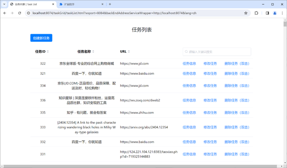Go back to the previous page
This screenshot has height=168, width=287.
pos(5,13)
